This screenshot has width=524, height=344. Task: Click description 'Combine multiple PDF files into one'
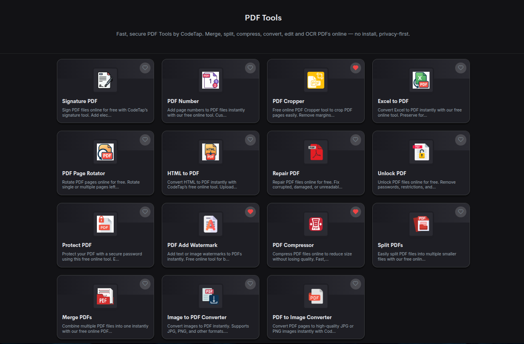[105, 328]
